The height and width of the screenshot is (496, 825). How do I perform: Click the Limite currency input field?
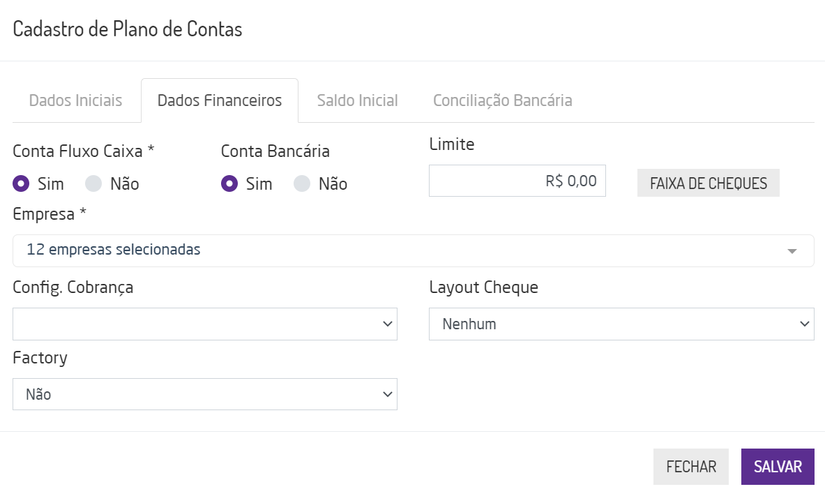coord(517,181)
